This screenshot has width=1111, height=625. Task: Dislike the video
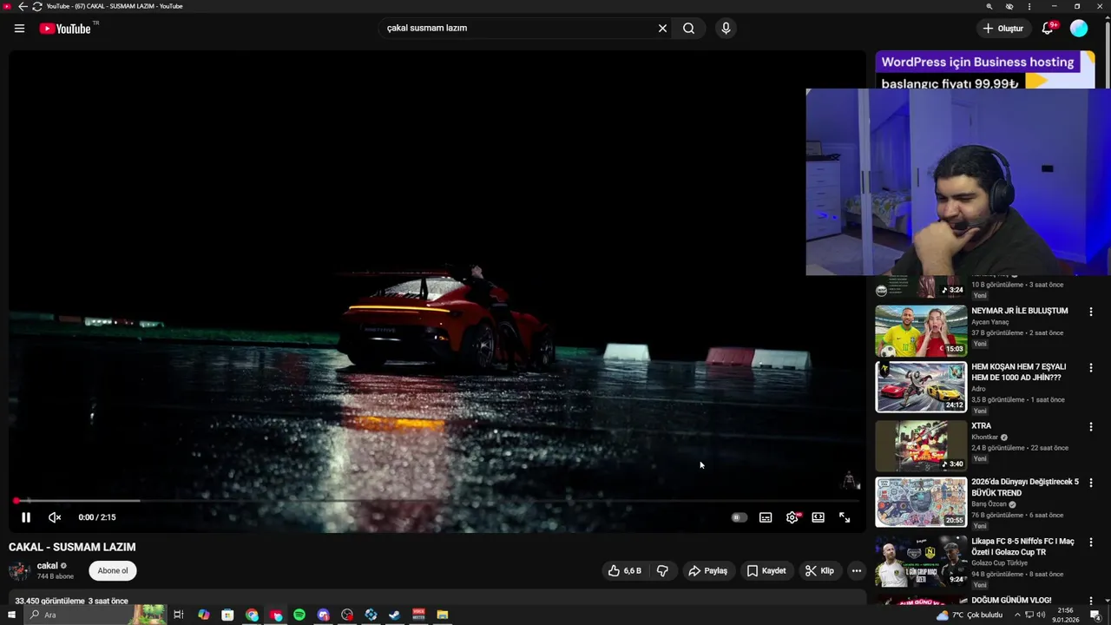tap(662, 570)
